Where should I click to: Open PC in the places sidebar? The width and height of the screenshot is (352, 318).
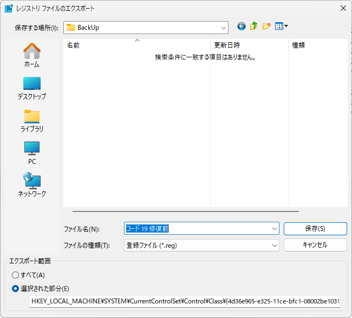[32, 153]
